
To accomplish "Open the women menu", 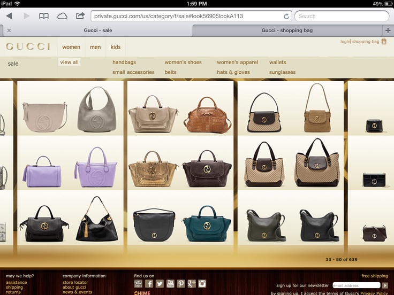I will tap(71, 47).
